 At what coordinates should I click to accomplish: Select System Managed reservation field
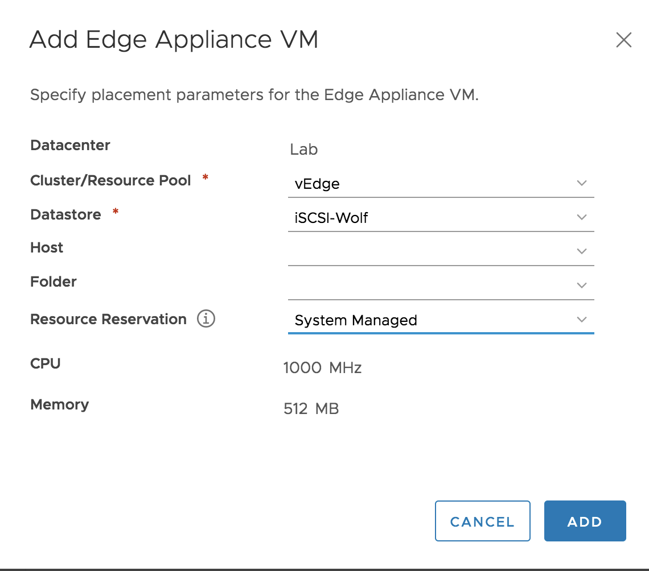point(399,320)
